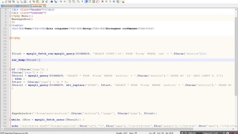Close the section.php tab
Viewport: 238px width, 134px height.
click(x=44, y=6)
